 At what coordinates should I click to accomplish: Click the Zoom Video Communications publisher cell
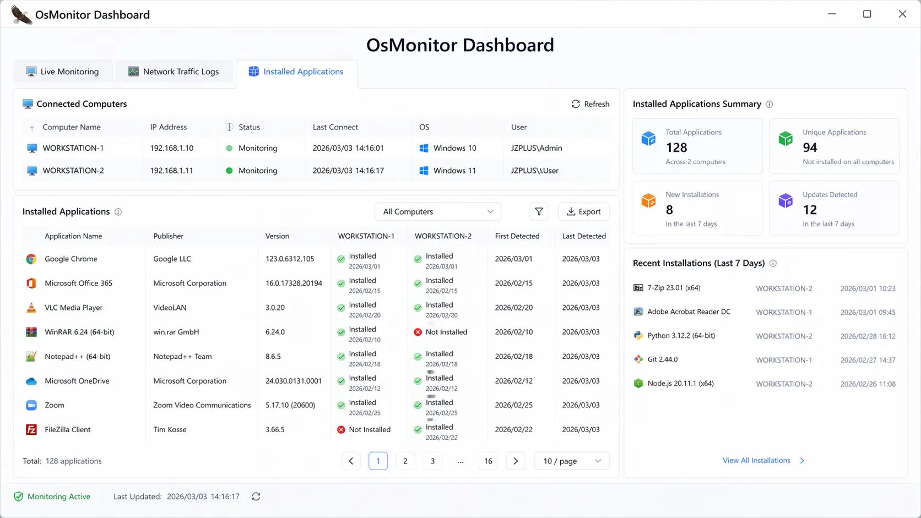pyautogui.click(x=202, y=405)
